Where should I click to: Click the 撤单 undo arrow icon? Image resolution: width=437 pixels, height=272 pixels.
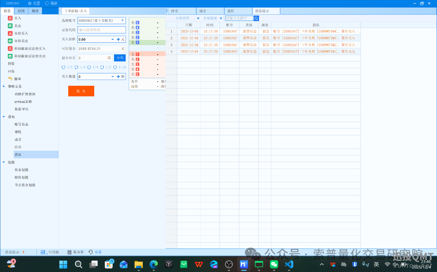(10, 79)
